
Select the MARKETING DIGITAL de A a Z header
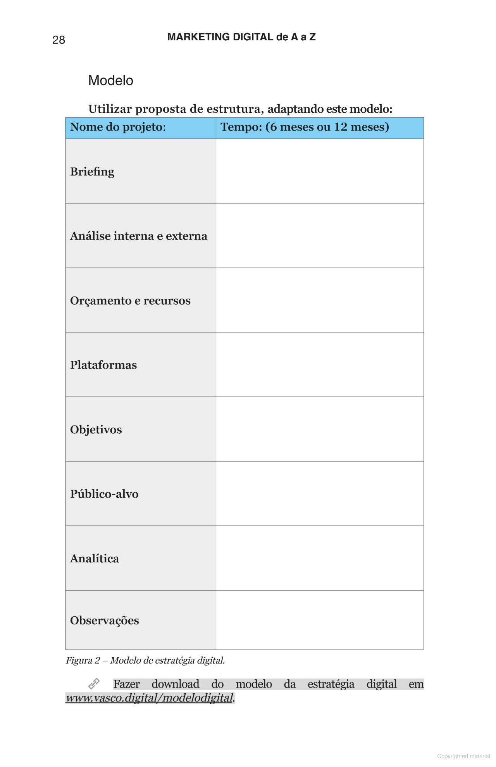pos(241,37)
